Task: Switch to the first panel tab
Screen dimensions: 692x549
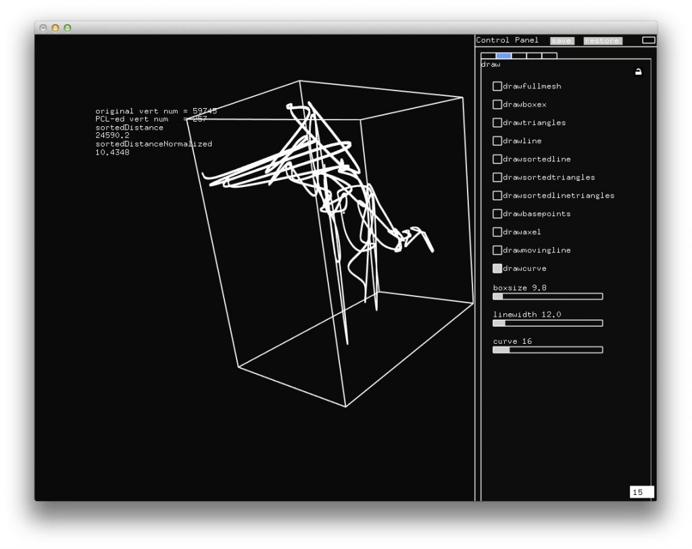Action: pos(488,56)
